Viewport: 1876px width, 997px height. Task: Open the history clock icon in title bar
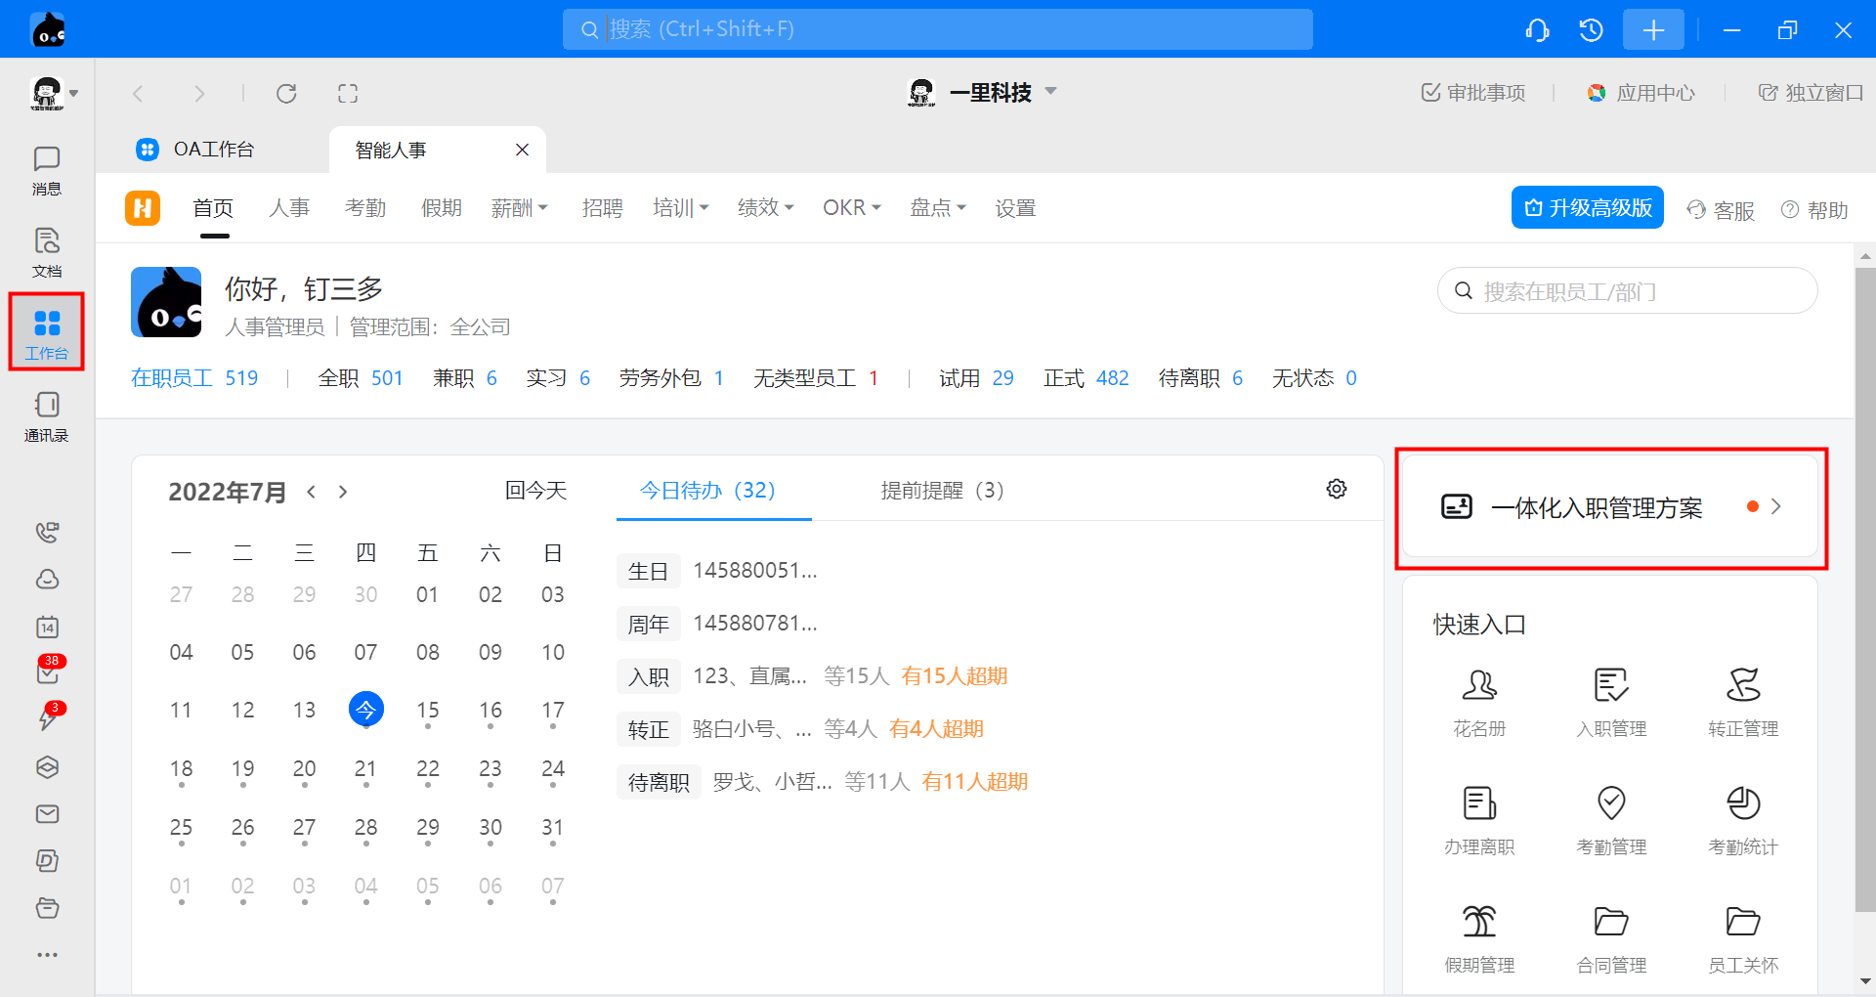pos(1591,30)
